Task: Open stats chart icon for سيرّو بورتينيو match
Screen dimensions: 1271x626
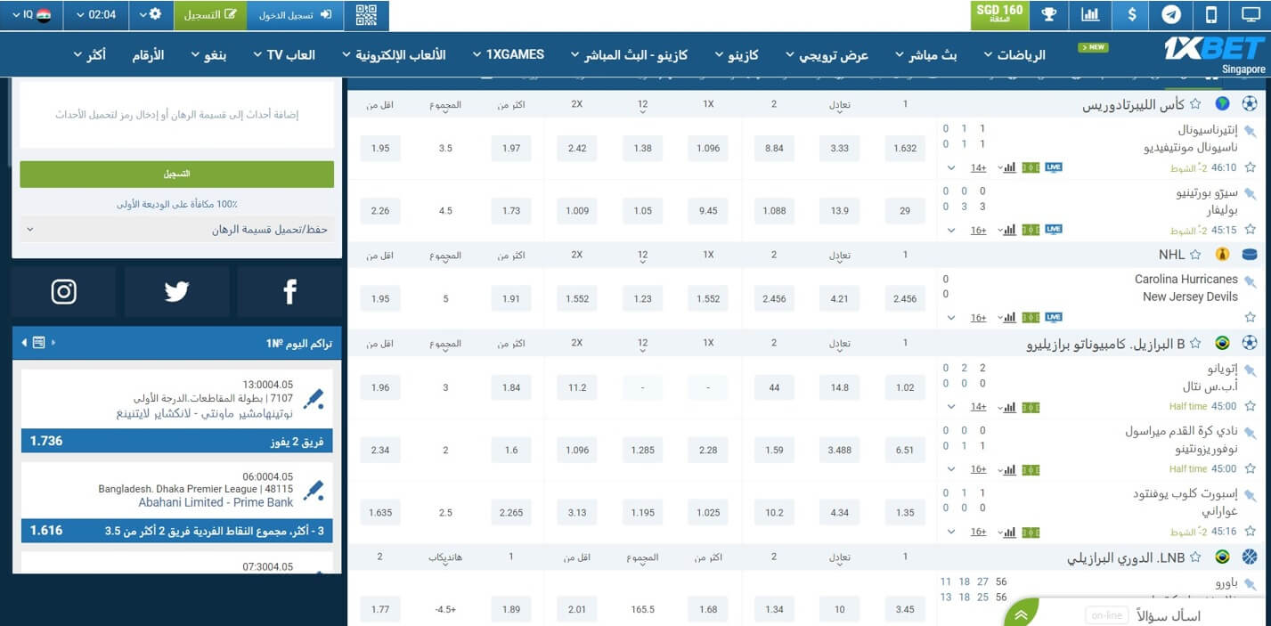Action: [x=1007, y=230]
